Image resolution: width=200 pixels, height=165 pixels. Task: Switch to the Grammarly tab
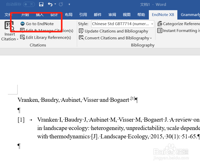[190, 15]
